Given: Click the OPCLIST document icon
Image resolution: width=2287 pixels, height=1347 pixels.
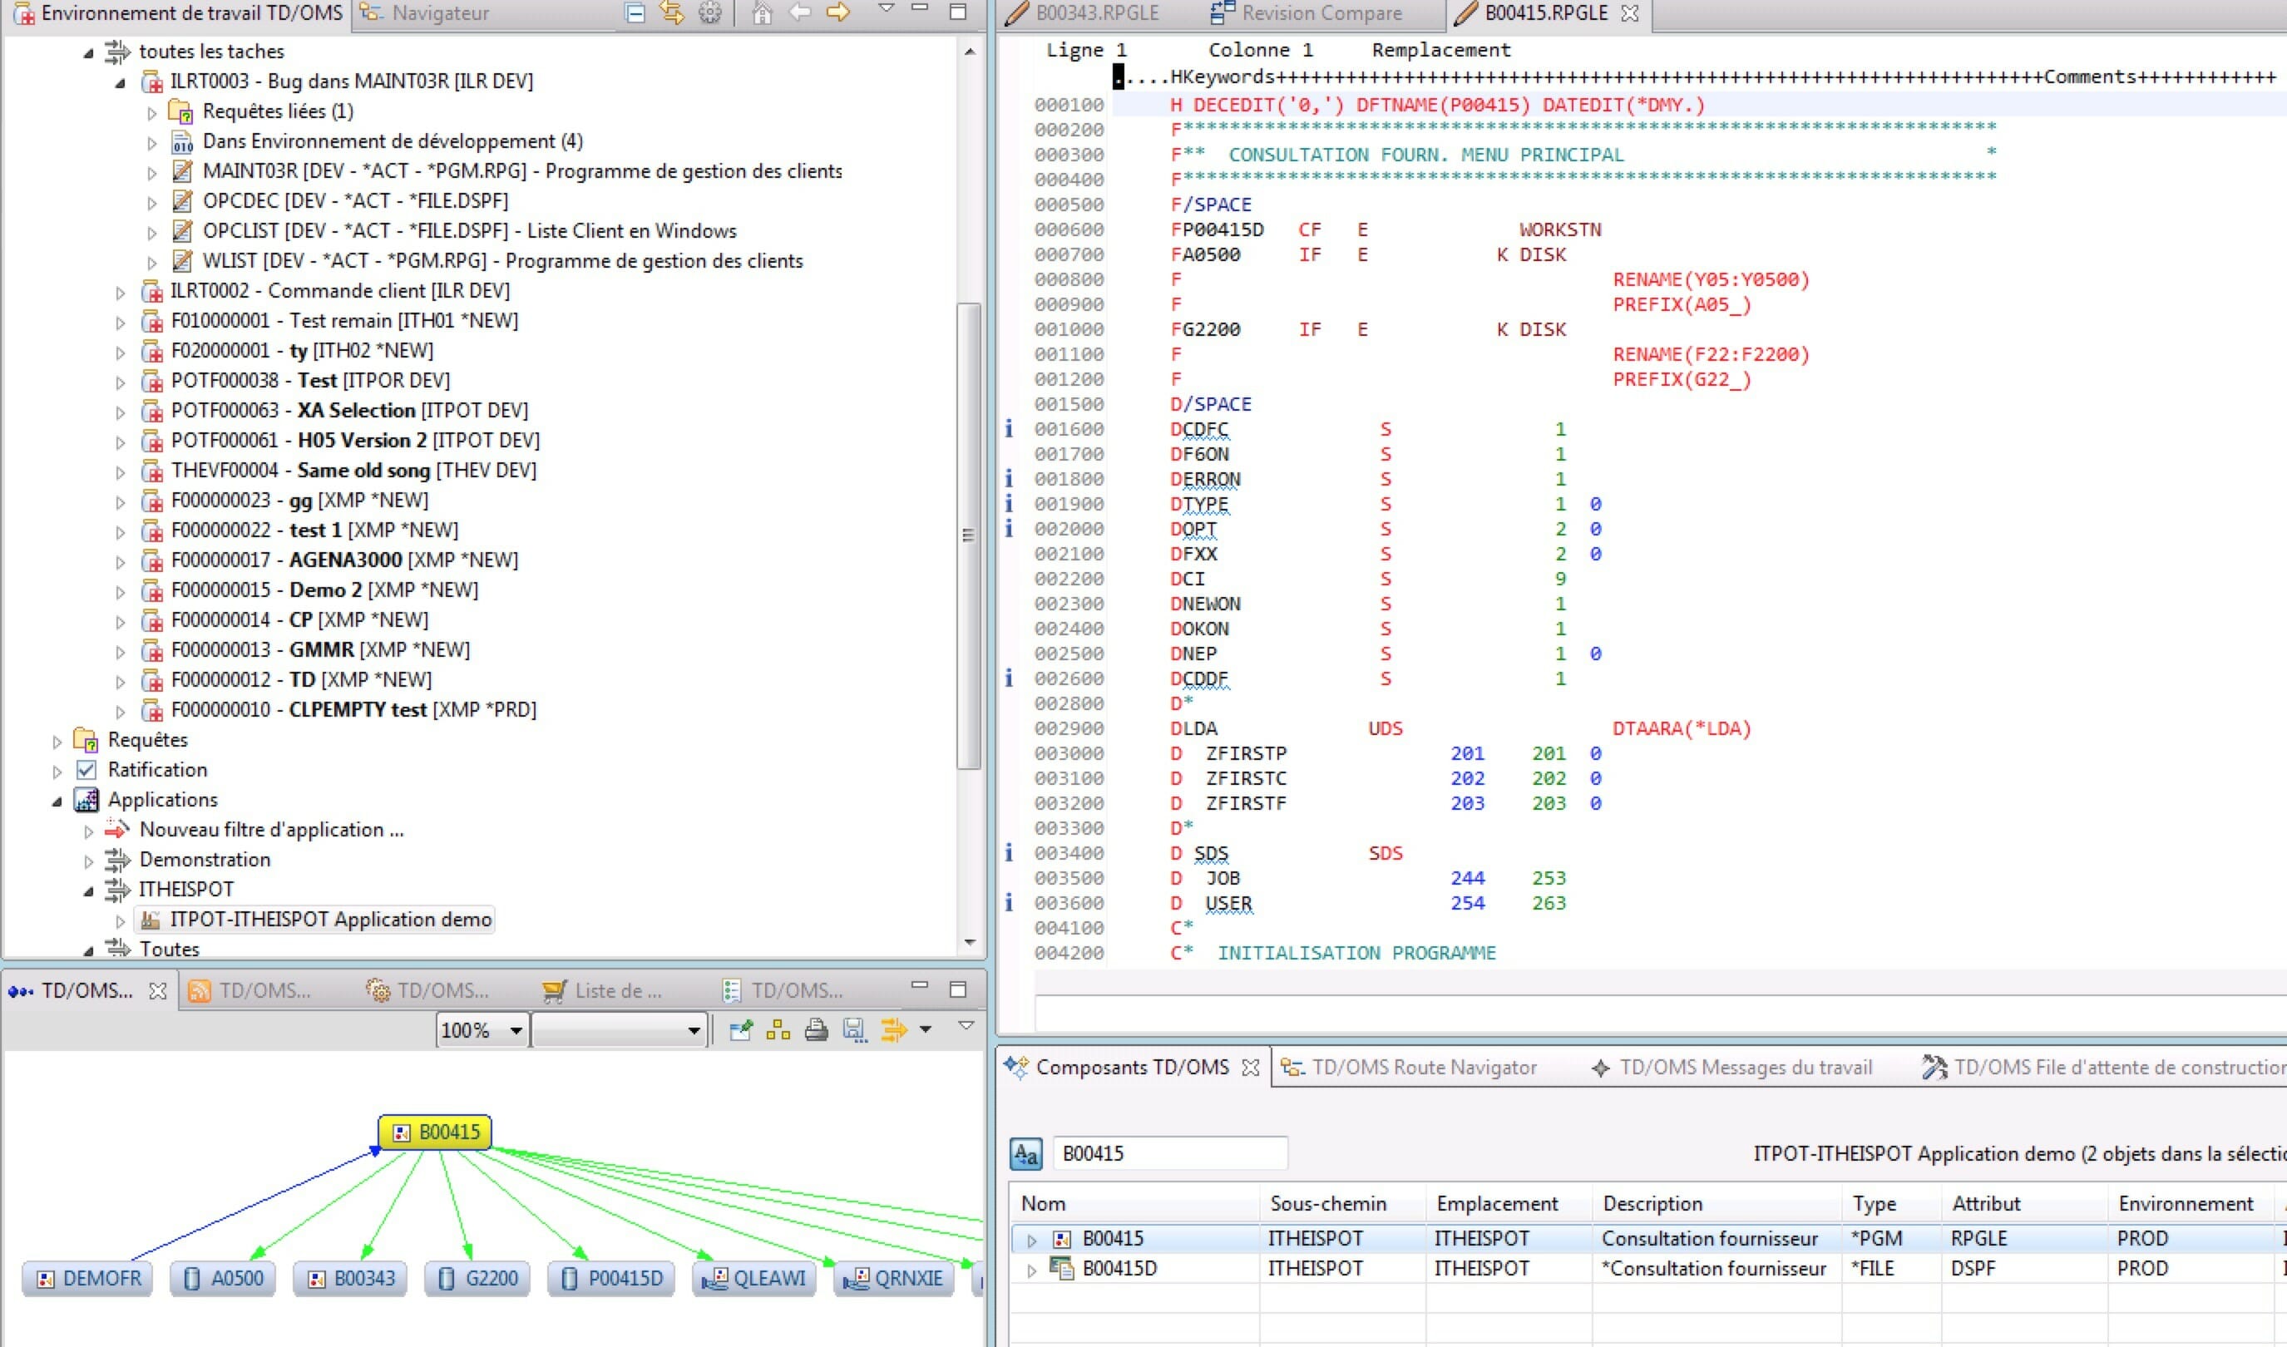Looking at the screenshot, I should (x=182, y=230).
